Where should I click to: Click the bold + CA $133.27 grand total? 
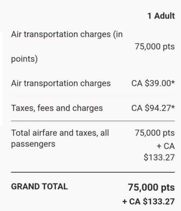(149, 201)
